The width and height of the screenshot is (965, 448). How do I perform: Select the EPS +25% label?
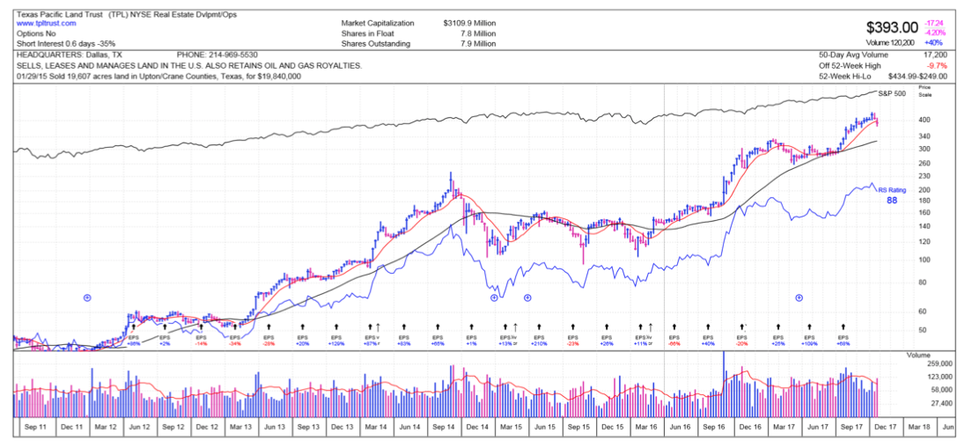point(778,341)
